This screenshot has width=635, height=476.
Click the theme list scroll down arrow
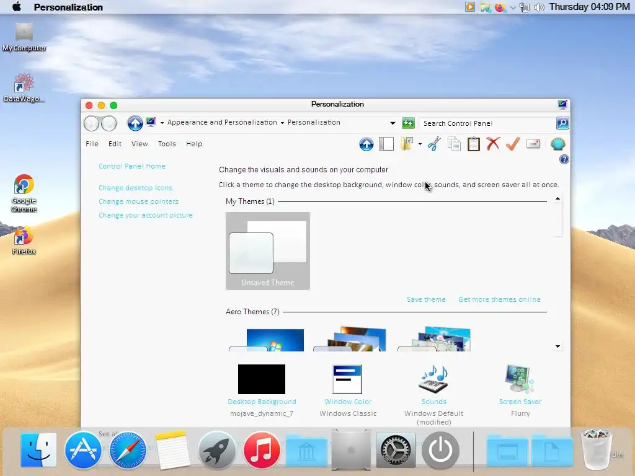tap(557, 346)
